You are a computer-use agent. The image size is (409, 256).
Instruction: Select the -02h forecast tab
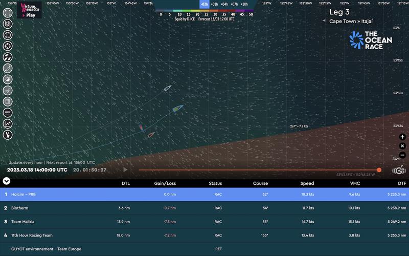pos(204,4)
